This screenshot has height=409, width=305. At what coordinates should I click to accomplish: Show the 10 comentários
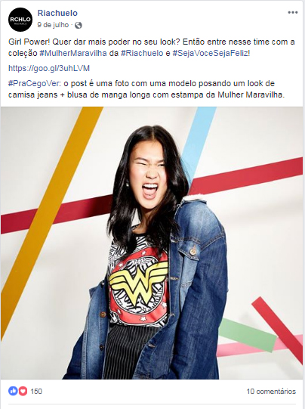point(271,392)
